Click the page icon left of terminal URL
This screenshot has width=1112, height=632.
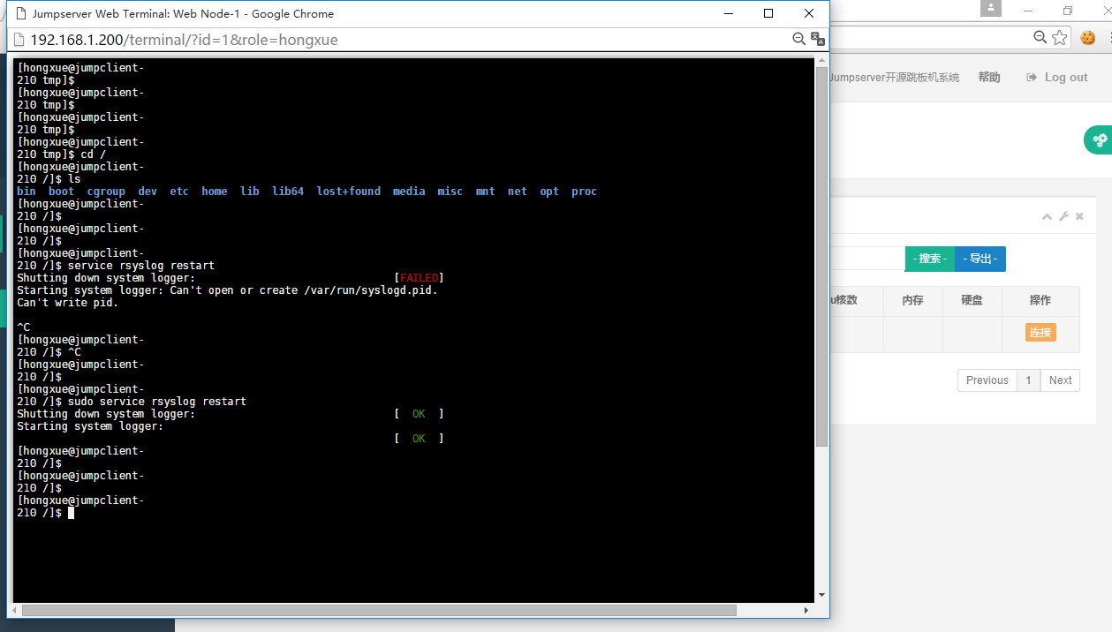point(19,40)
